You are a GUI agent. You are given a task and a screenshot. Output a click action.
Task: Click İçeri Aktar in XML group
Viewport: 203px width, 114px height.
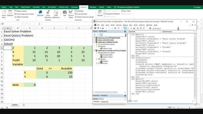click(126, 11)
